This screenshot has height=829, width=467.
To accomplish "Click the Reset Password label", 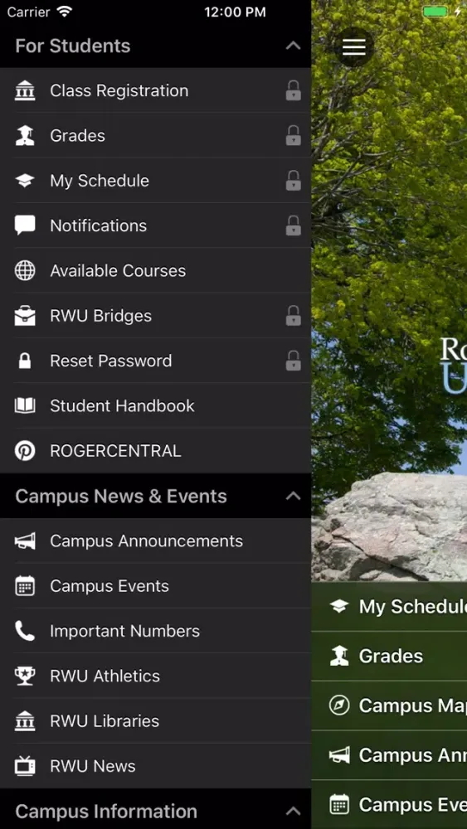I will tap(111, 361).
